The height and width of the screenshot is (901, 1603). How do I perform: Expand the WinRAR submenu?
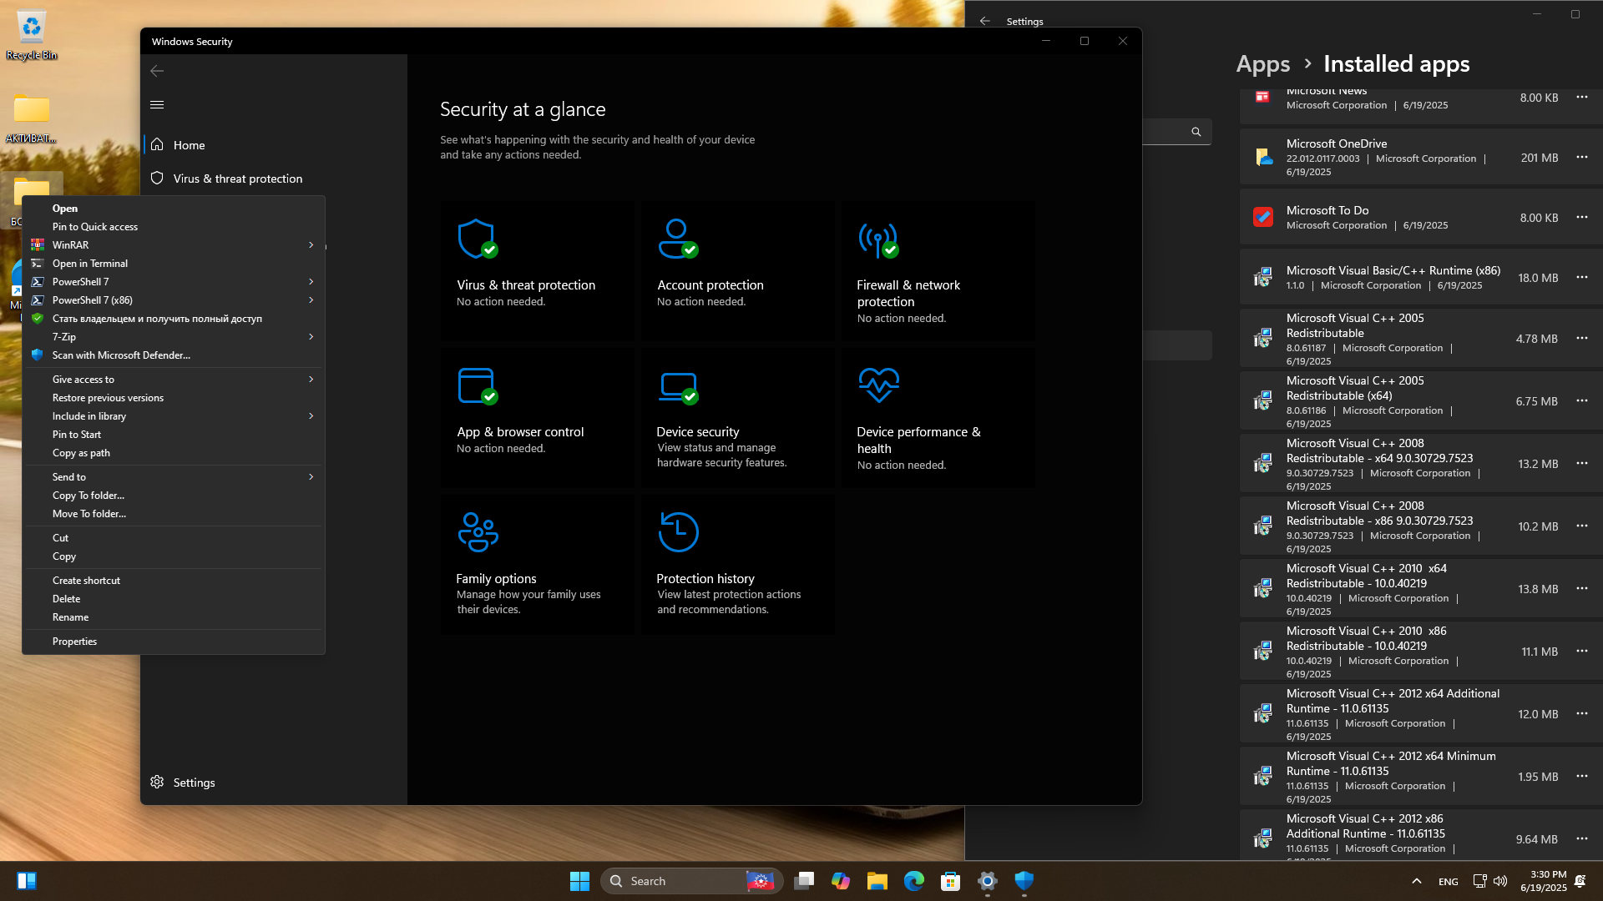311,245
